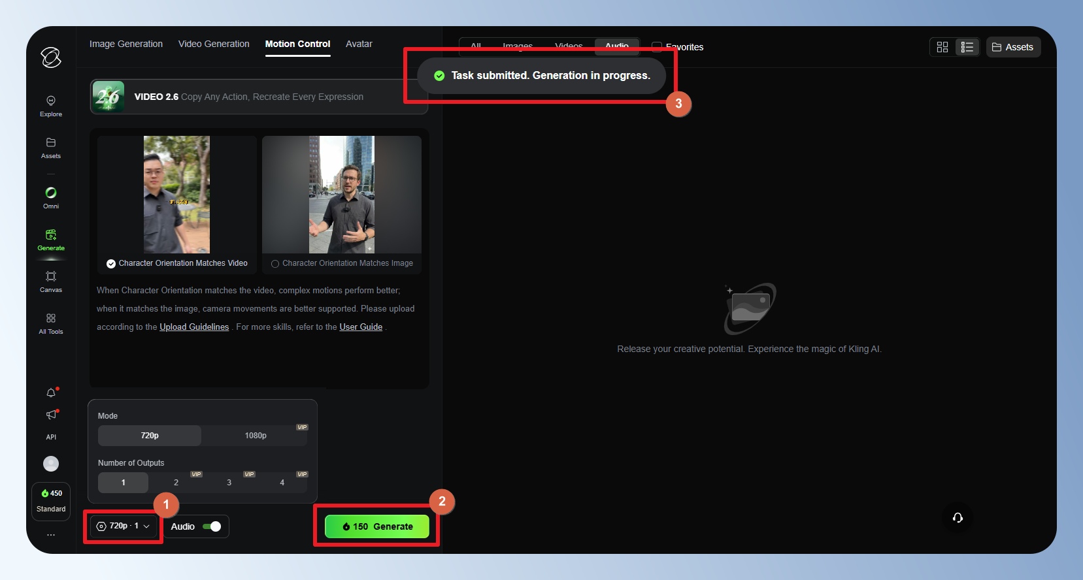Click the customer support headset icon
The image size is (1083, 580).
click(x=958, y=518)
